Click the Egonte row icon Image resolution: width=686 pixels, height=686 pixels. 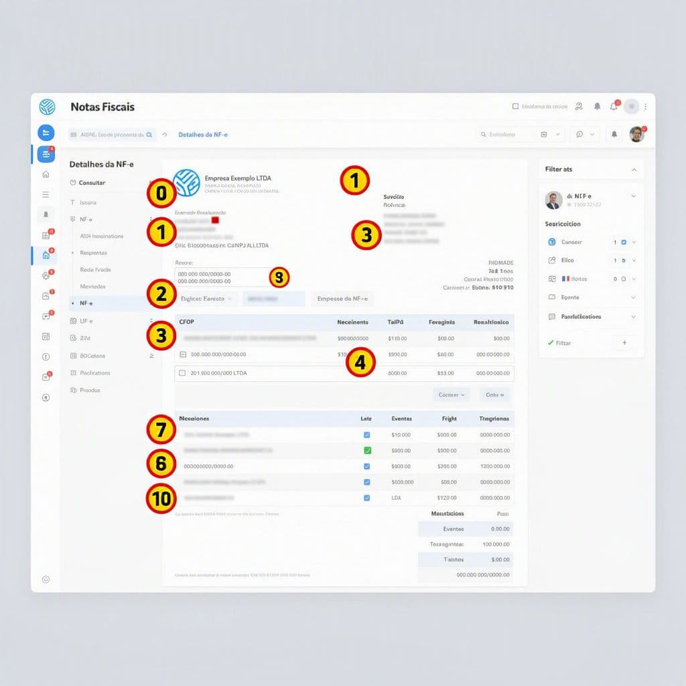(x=552, y=297)
